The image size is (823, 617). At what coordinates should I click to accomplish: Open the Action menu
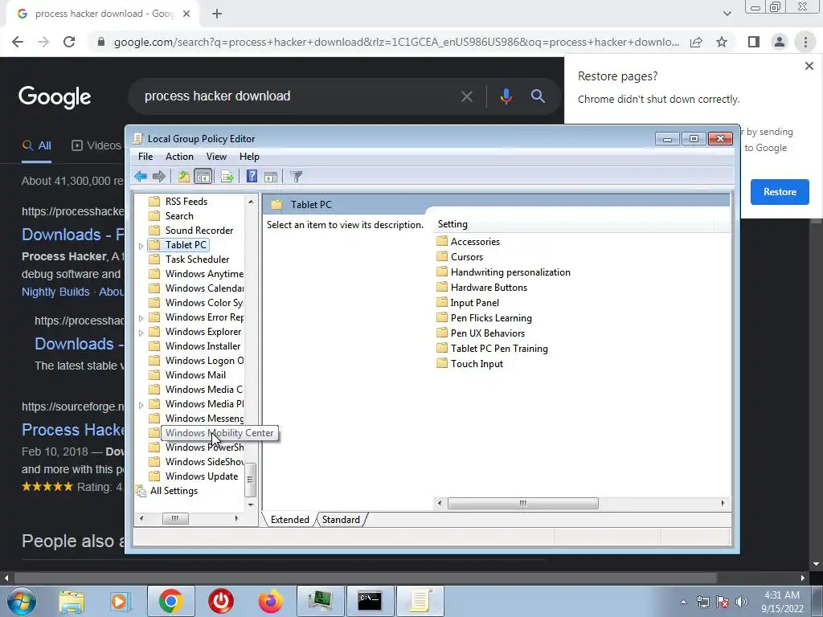[x=179, y=157]
